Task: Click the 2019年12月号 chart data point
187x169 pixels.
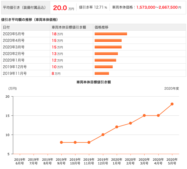Action: pyautogui.click(x=103, y=135)
